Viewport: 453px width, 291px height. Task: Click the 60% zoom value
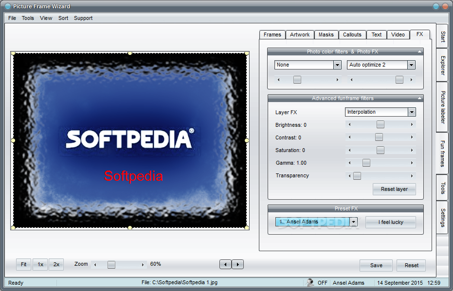point(155,264)
